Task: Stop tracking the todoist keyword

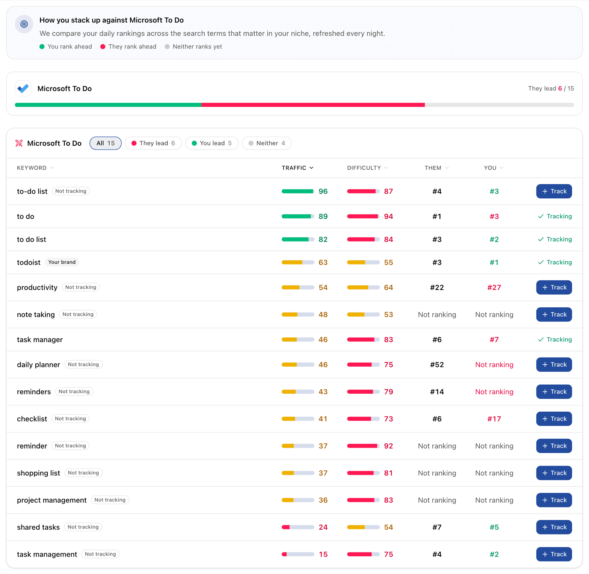Action: point(555,262)
